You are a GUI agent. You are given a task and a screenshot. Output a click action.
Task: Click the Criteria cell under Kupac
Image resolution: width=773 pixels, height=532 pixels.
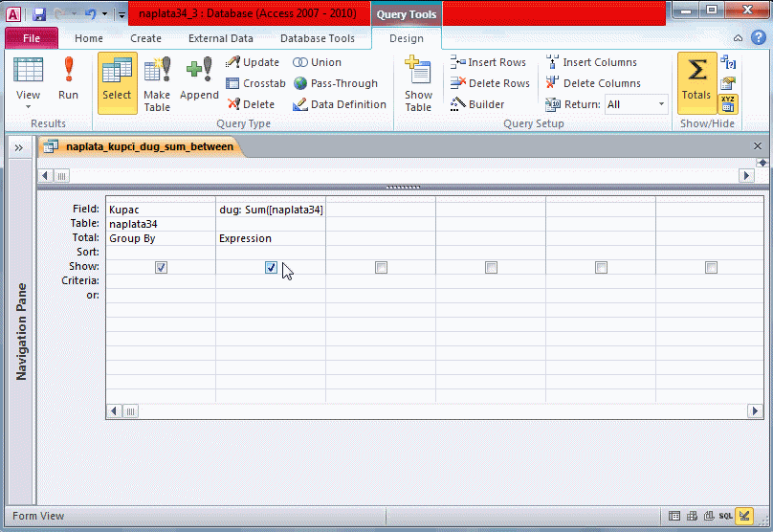161,281
